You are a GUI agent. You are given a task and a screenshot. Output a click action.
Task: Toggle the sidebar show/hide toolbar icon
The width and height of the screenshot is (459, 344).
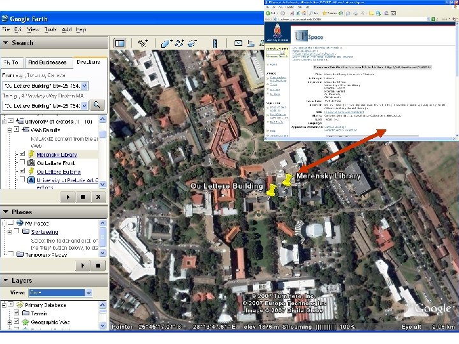pyautogui.click(x=120, y=43)
